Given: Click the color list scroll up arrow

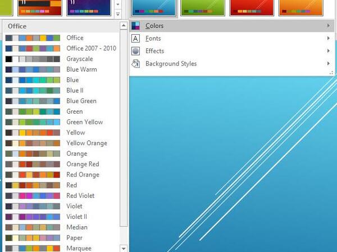Looking at the screenshot, I should point(124,26).
